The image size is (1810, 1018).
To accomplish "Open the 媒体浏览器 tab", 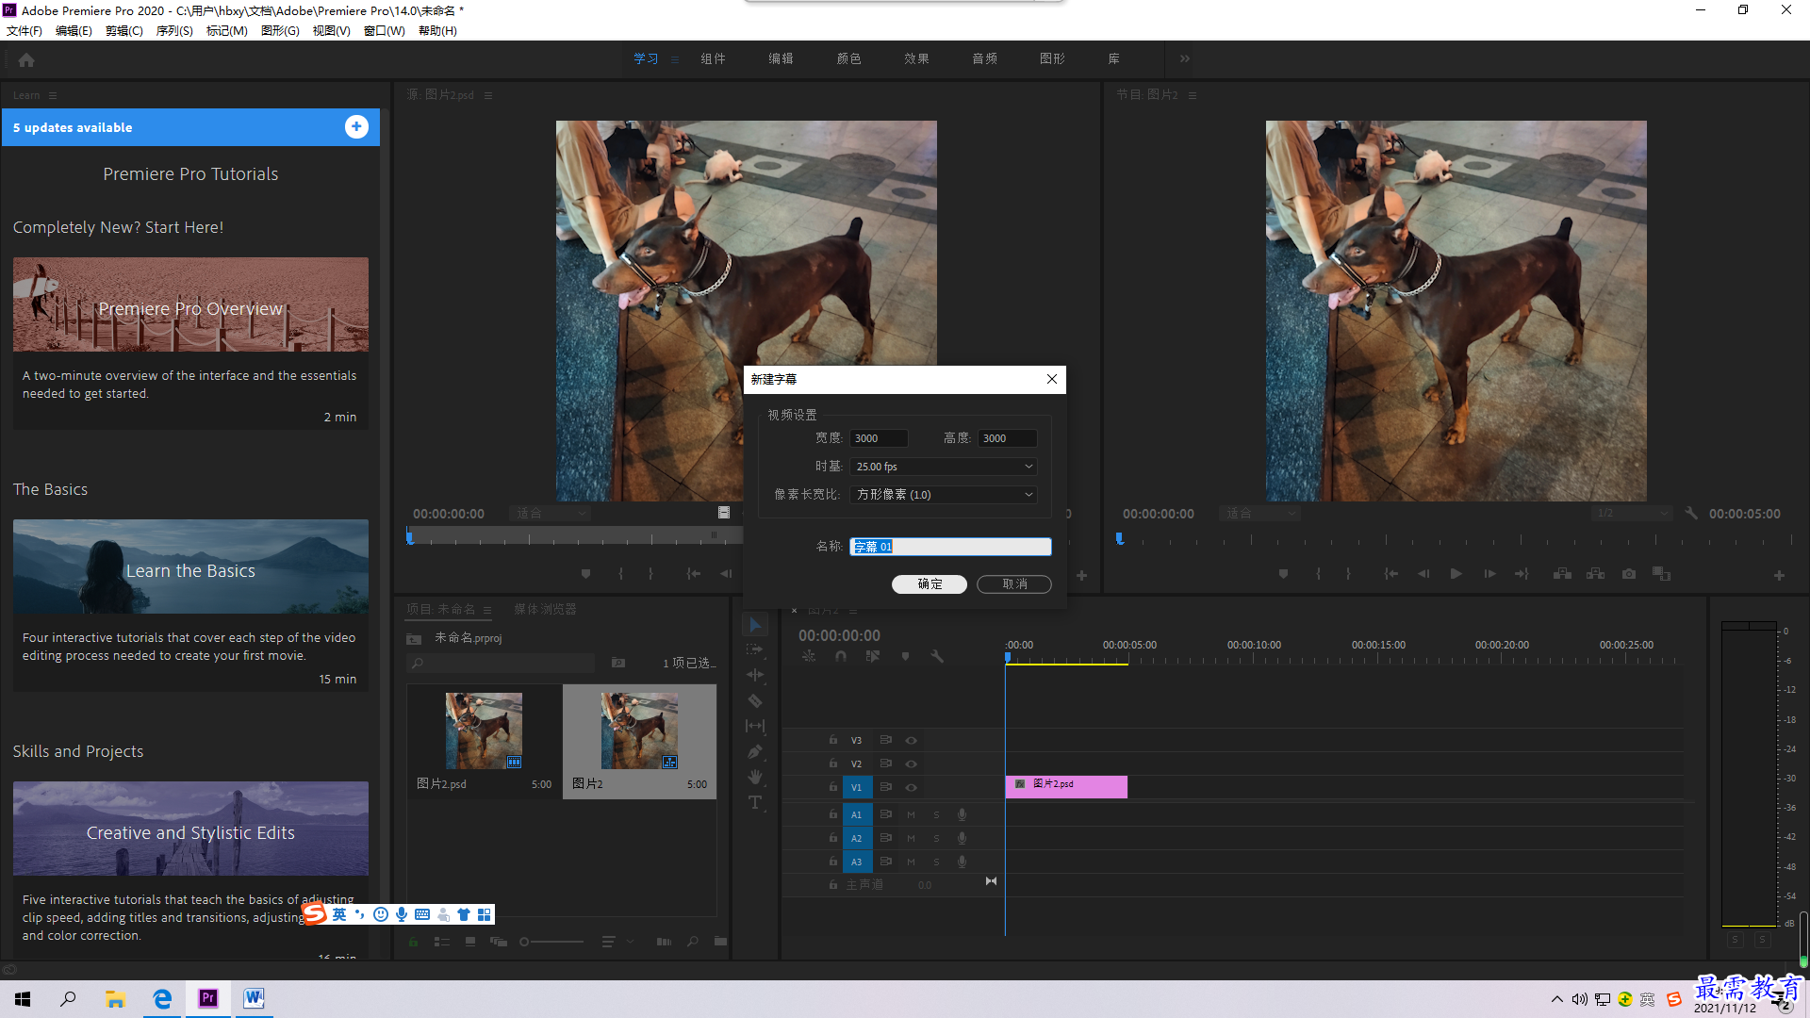I will click(545, 609).
